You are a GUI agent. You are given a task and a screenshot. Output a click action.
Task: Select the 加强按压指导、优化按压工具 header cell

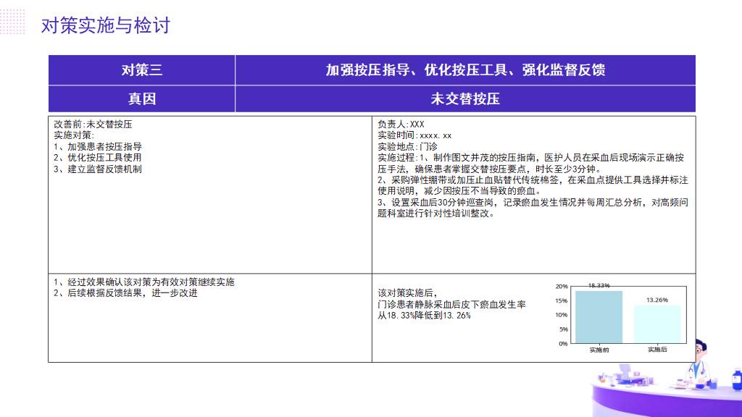tap(465, 70)
